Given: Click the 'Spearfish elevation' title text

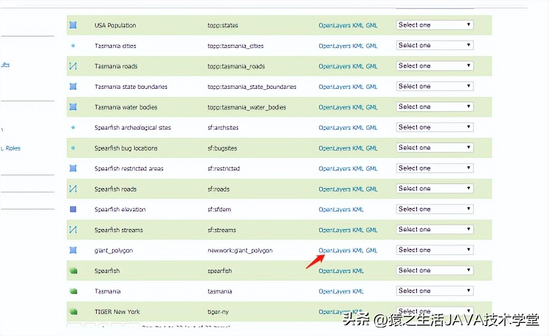Looking at the screenshot, I should click(x=120, y=209).
